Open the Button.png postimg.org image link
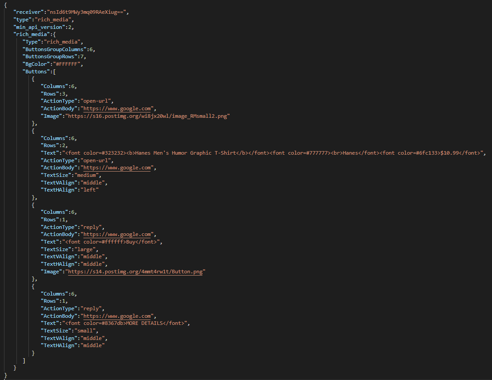 coord(135,272)
